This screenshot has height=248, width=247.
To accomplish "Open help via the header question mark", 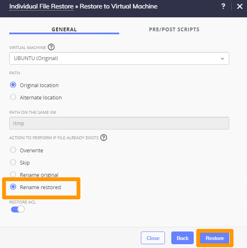I will [x=223, y=6].
